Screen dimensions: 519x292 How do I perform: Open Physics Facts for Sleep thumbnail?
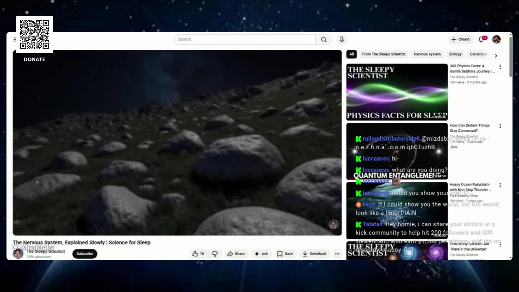pyautogui.click(x=397, y=92)
